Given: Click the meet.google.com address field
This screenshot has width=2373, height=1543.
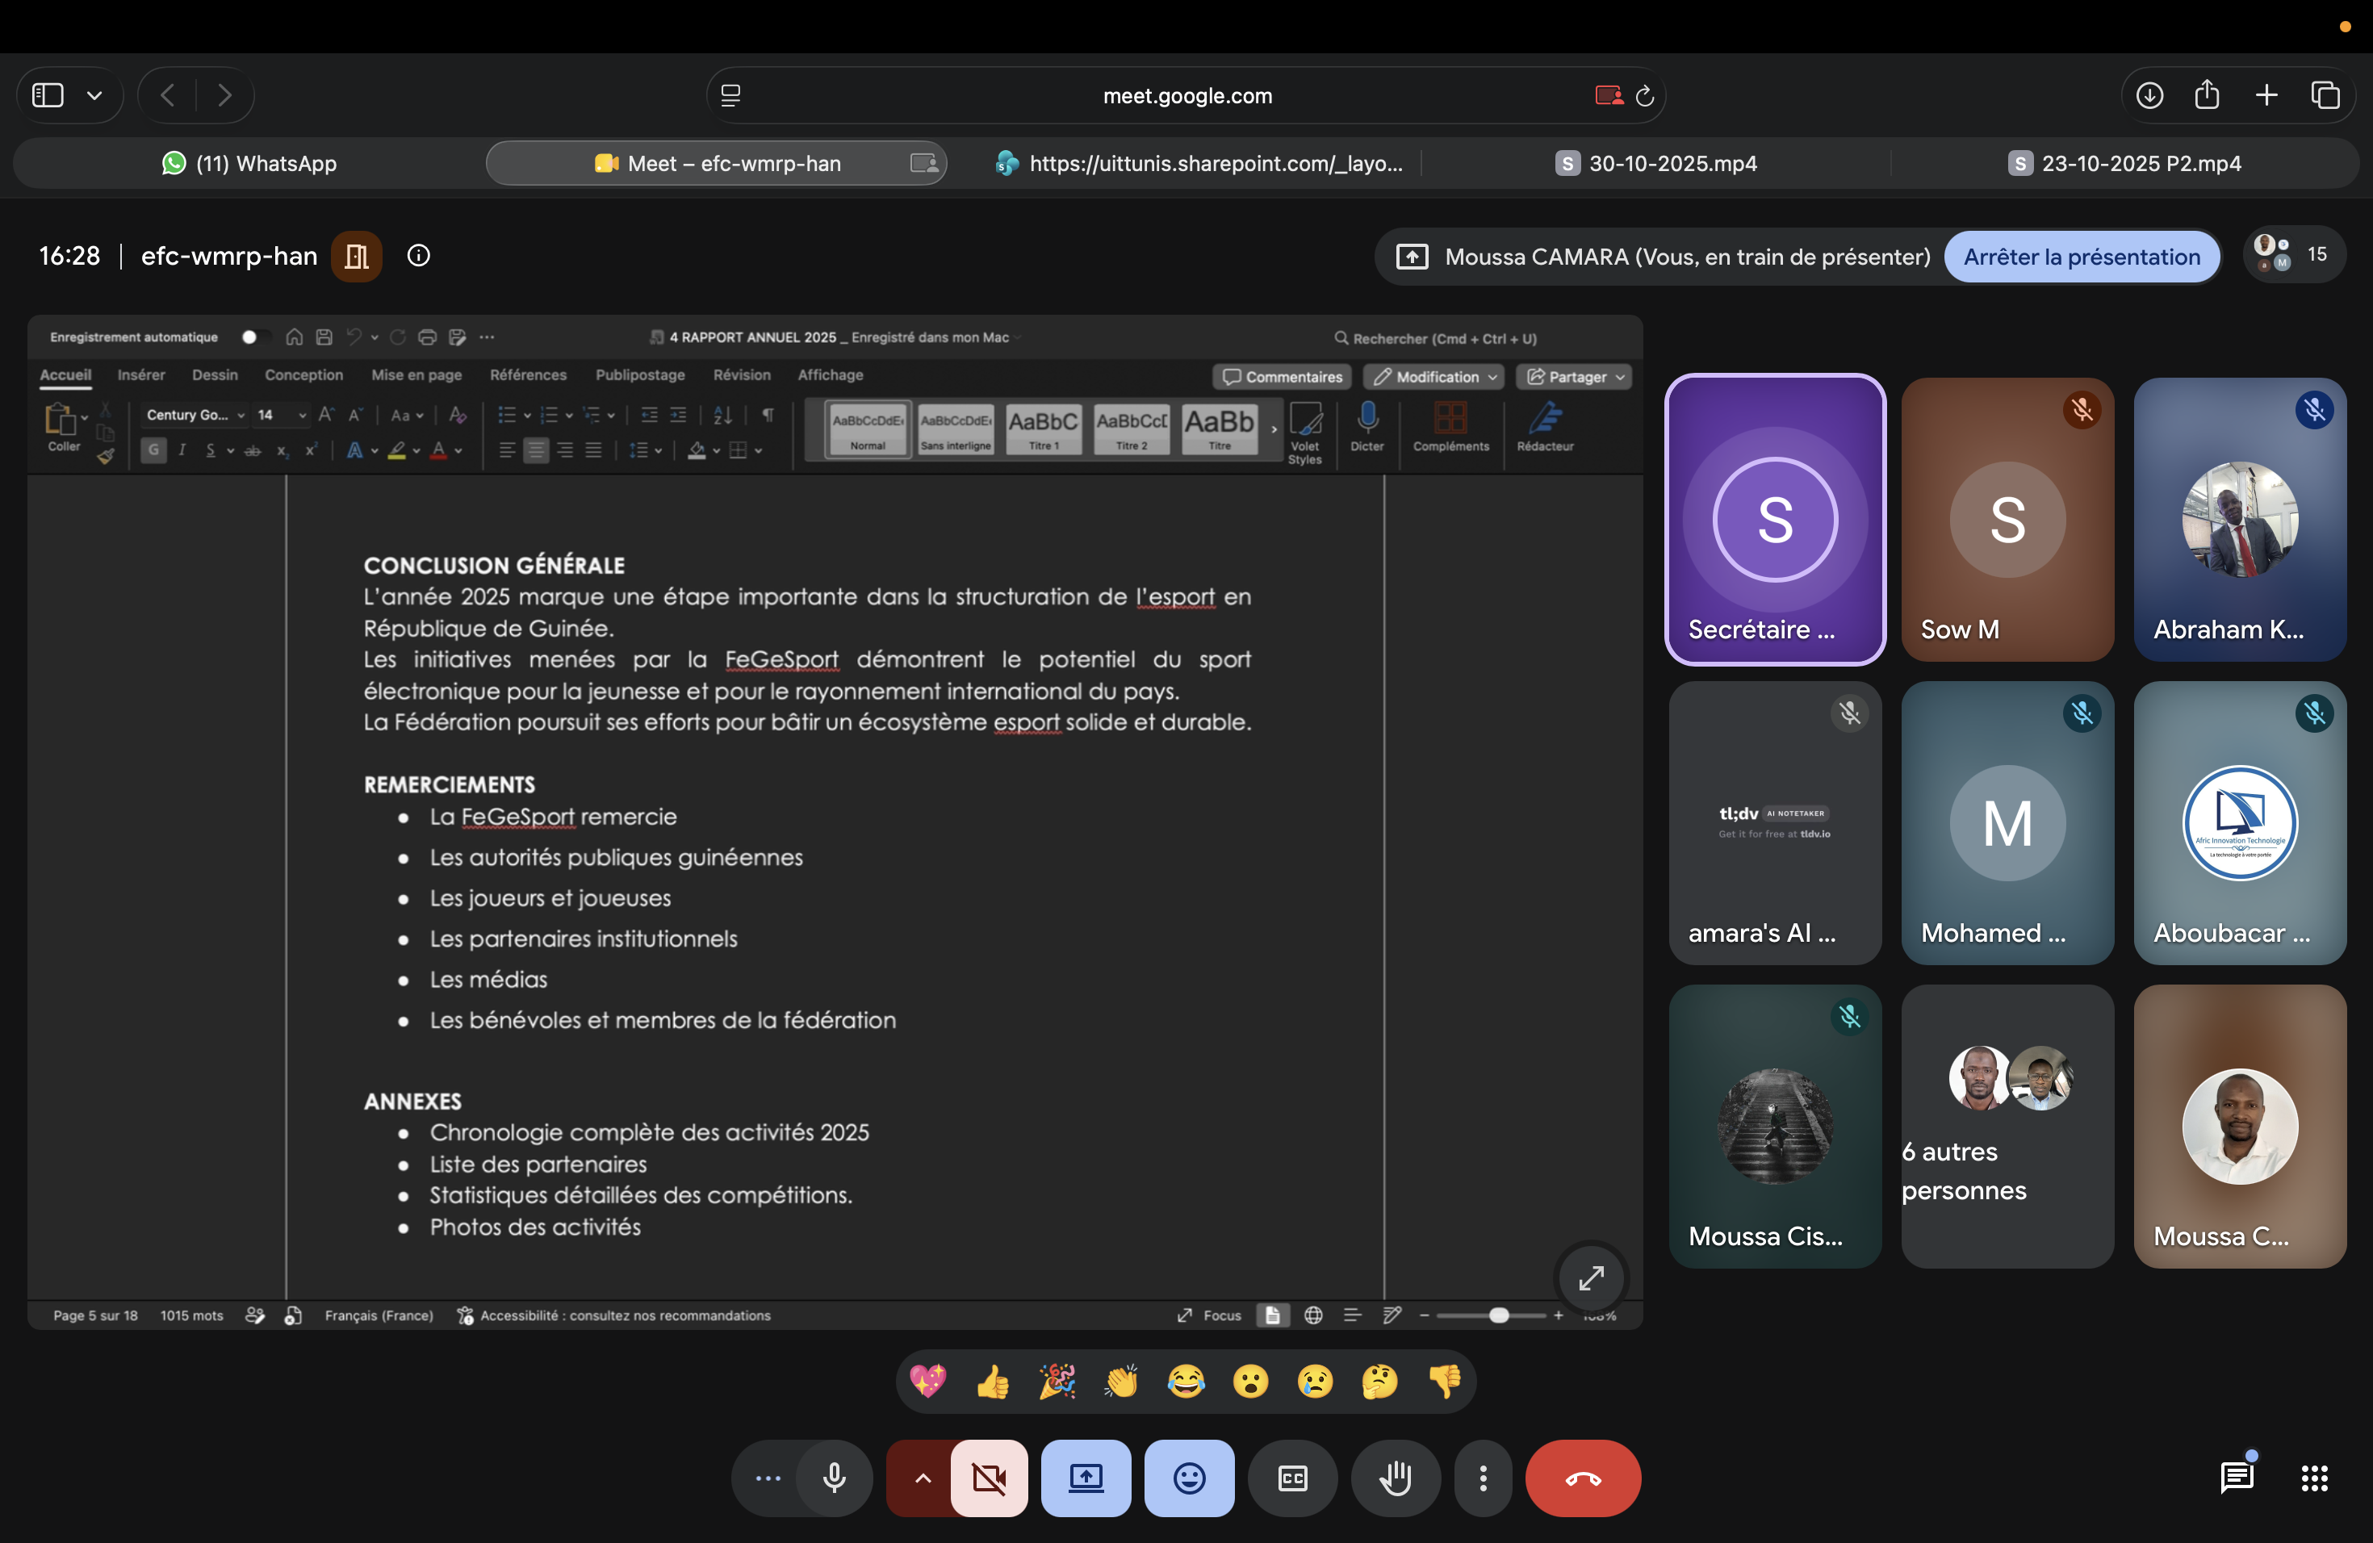Looking at the screenshot, I should pos(1186,96).
